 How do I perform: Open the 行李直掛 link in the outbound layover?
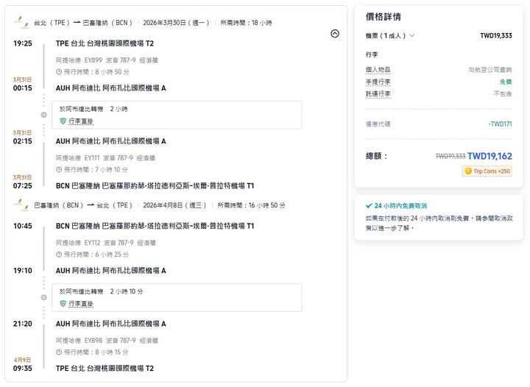click(81, 121)
